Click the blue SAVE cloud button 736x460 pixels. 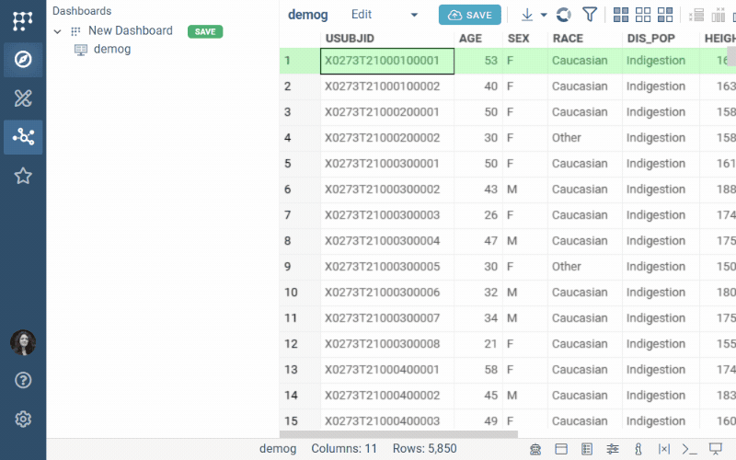tap(470, 15)
